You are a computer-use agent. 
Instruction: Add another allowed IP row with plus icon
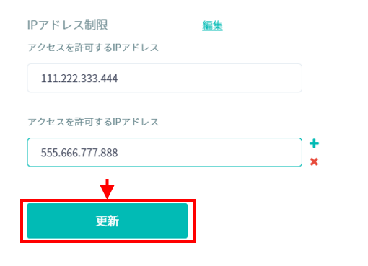click(314, 143)
